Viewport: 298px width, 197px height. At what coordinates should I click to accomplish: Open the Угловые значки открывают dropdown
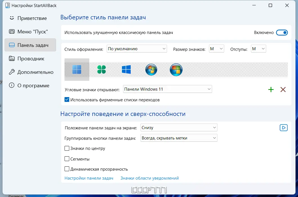167,89
